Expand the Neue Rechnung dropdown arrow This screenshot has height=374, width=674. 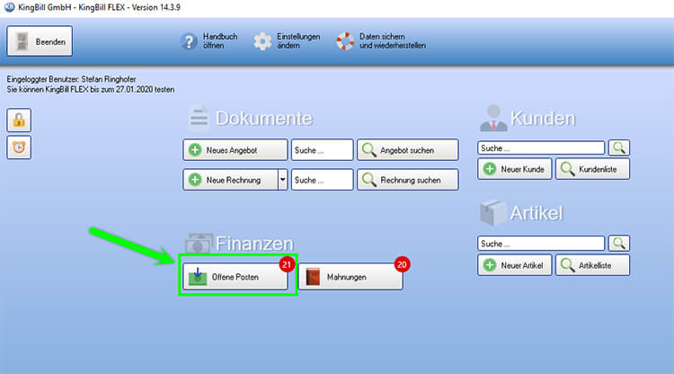tap(282, 180)
